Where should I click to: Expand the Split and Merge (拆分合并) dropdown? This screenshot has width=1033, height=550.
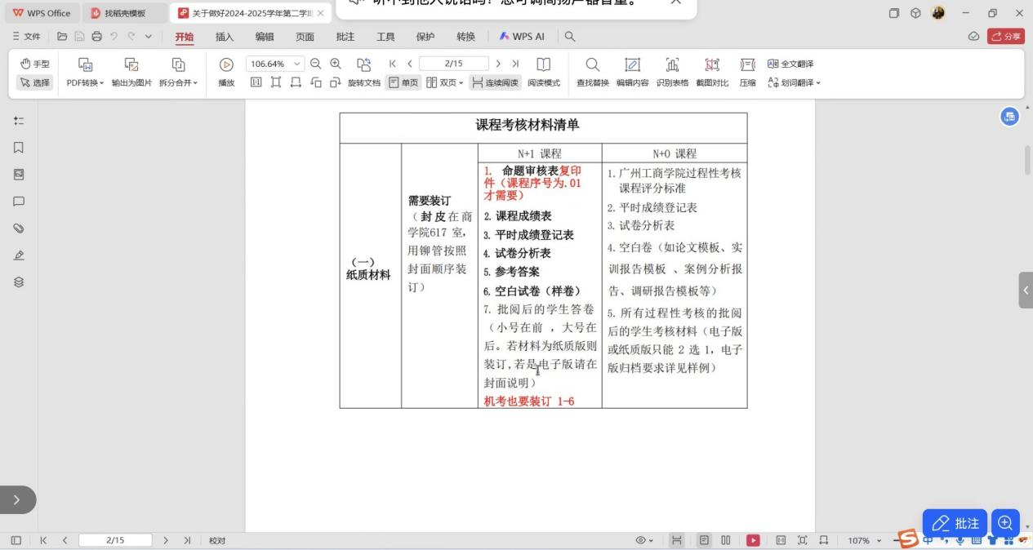tap(178, 82)
